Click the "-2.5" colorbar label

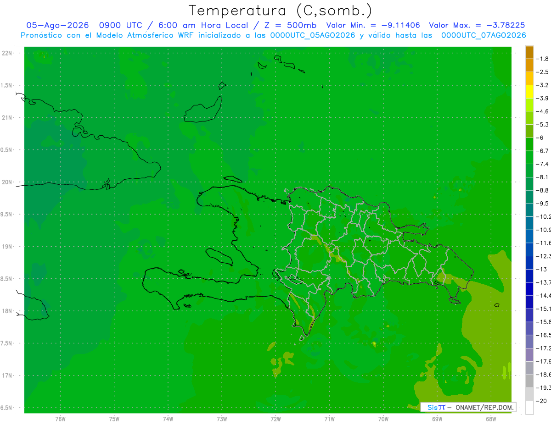tap(543, 72)
